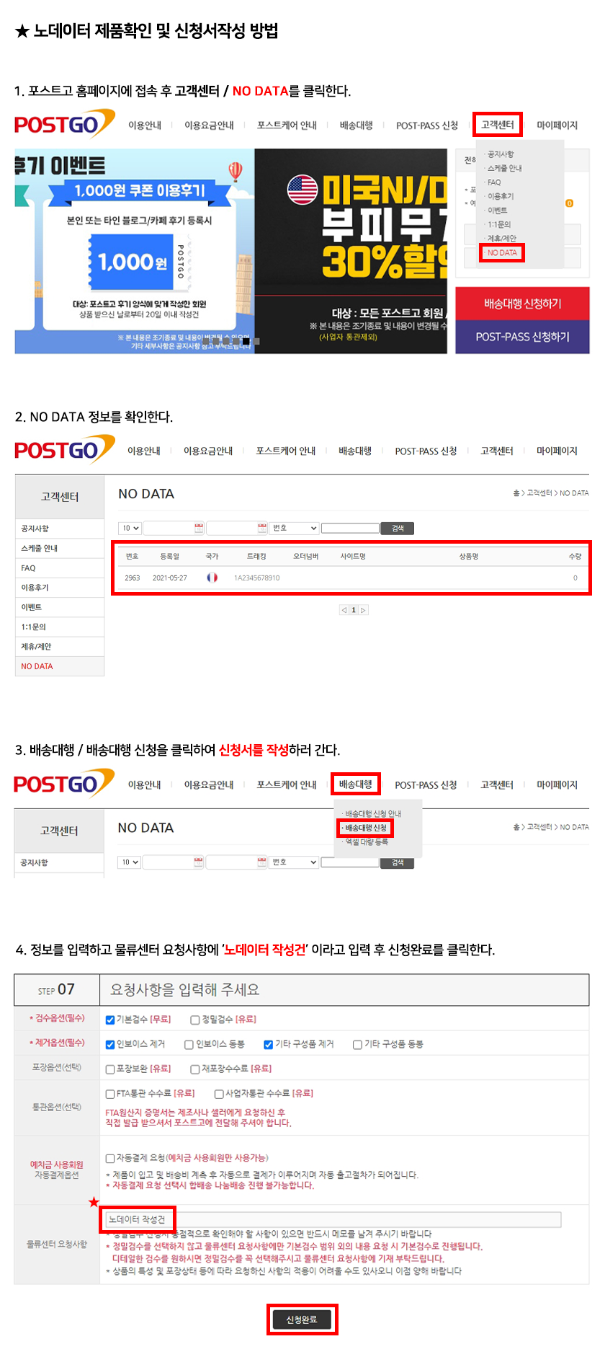Click the hot-air balloon icon on the event banner
This screenshot has width=605, height=1370.
click(x=236, y=172)
